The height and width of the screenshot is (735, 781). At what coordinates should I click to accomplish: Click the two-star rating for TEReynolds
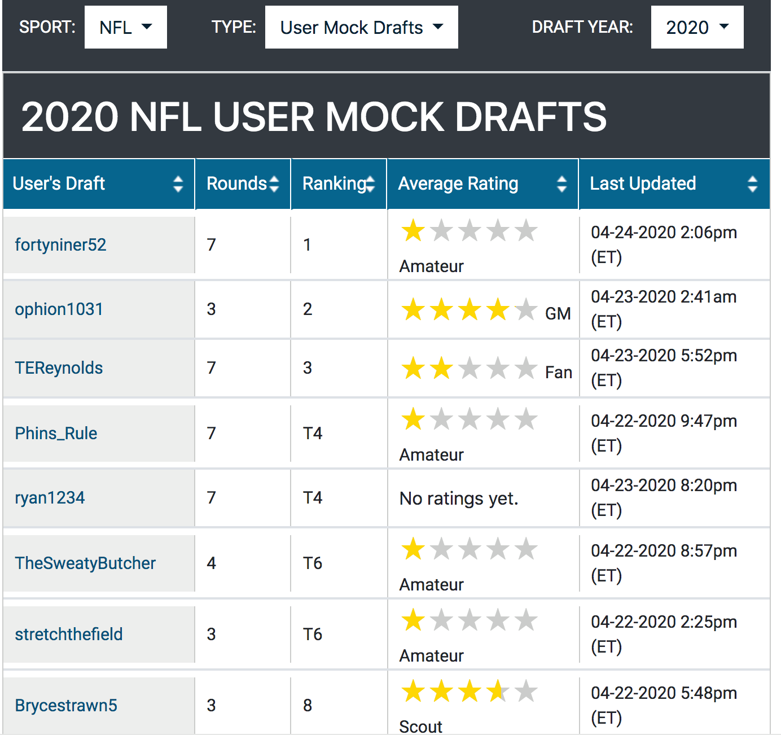[x=470, y=369]
